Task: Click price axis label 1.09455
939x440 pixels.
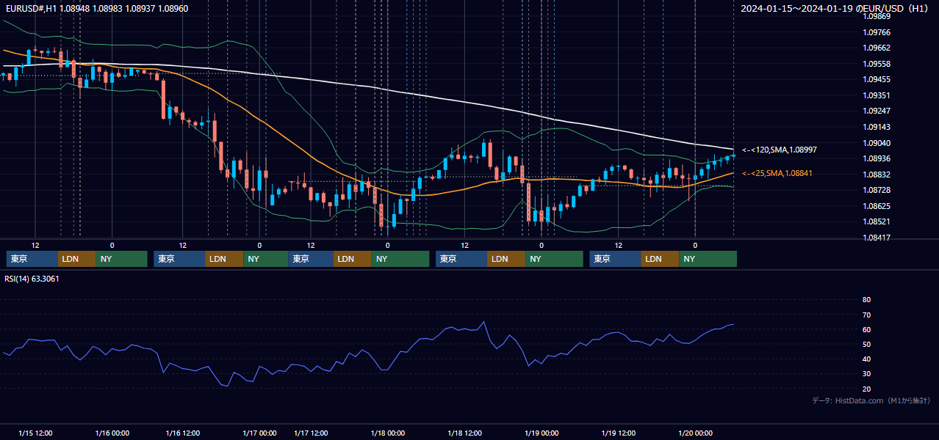Action: tap(877, 79)
